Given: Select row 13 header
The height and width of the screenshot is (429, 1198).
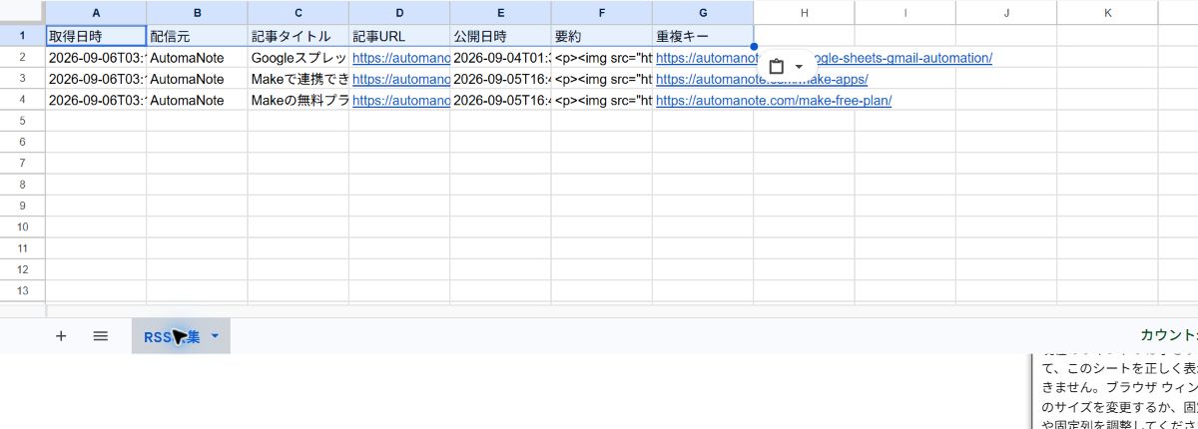Looking at the screenshot, I should [x=22, y=289].
